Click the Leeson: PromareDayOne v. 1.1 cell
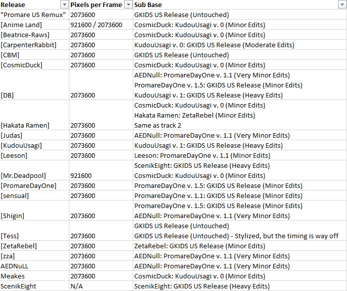 [240, 155]
